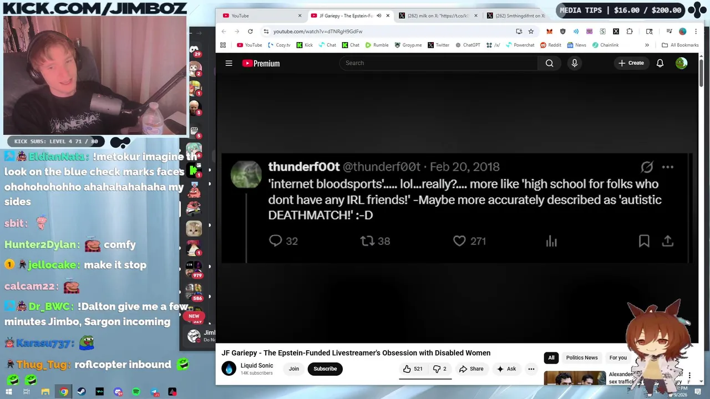Open the Cozy.tv bookmark
Image resolution: width=710 pixels, height=399 pixels.
(x=279, y=45)
